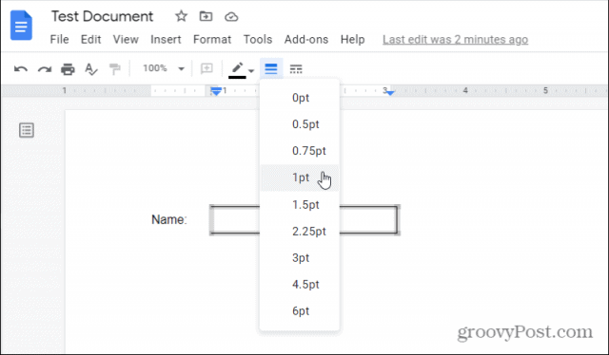Screen dimensions: 609x355
Task: Open the Edit menu
Action: point(91,40)
